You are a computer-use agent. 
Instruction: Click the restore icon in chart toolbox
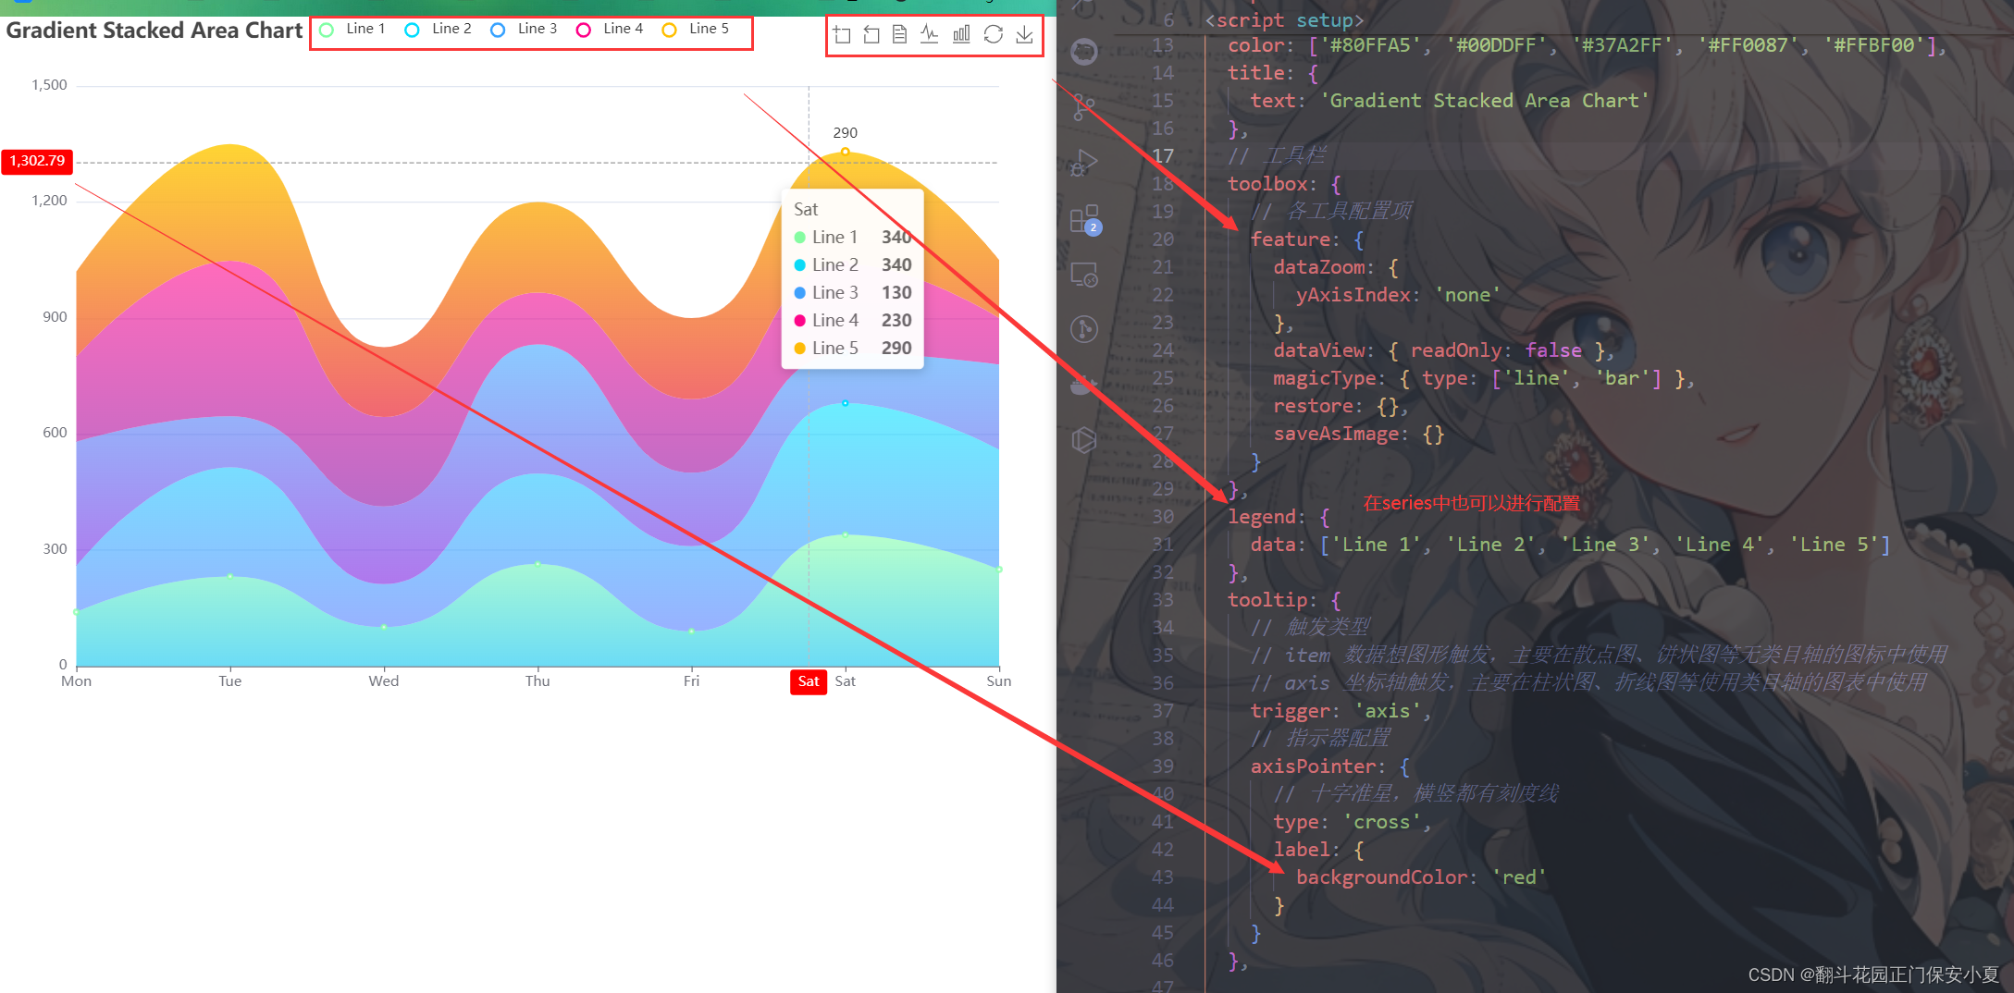pyautogui.click(x=993, y=35)
